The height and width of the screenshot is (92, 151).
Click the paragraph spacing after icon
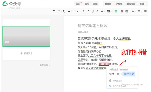pos(139,11)
